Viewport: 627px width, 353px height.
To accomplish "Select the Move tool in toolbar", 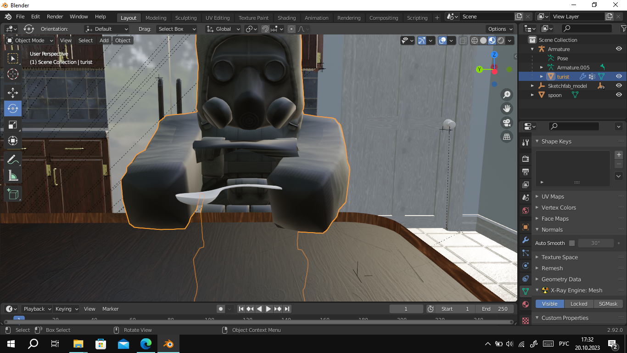I will click(x=13, y=92).
